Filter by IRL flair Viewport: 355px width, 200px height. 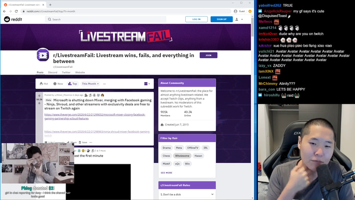(206, 148)
